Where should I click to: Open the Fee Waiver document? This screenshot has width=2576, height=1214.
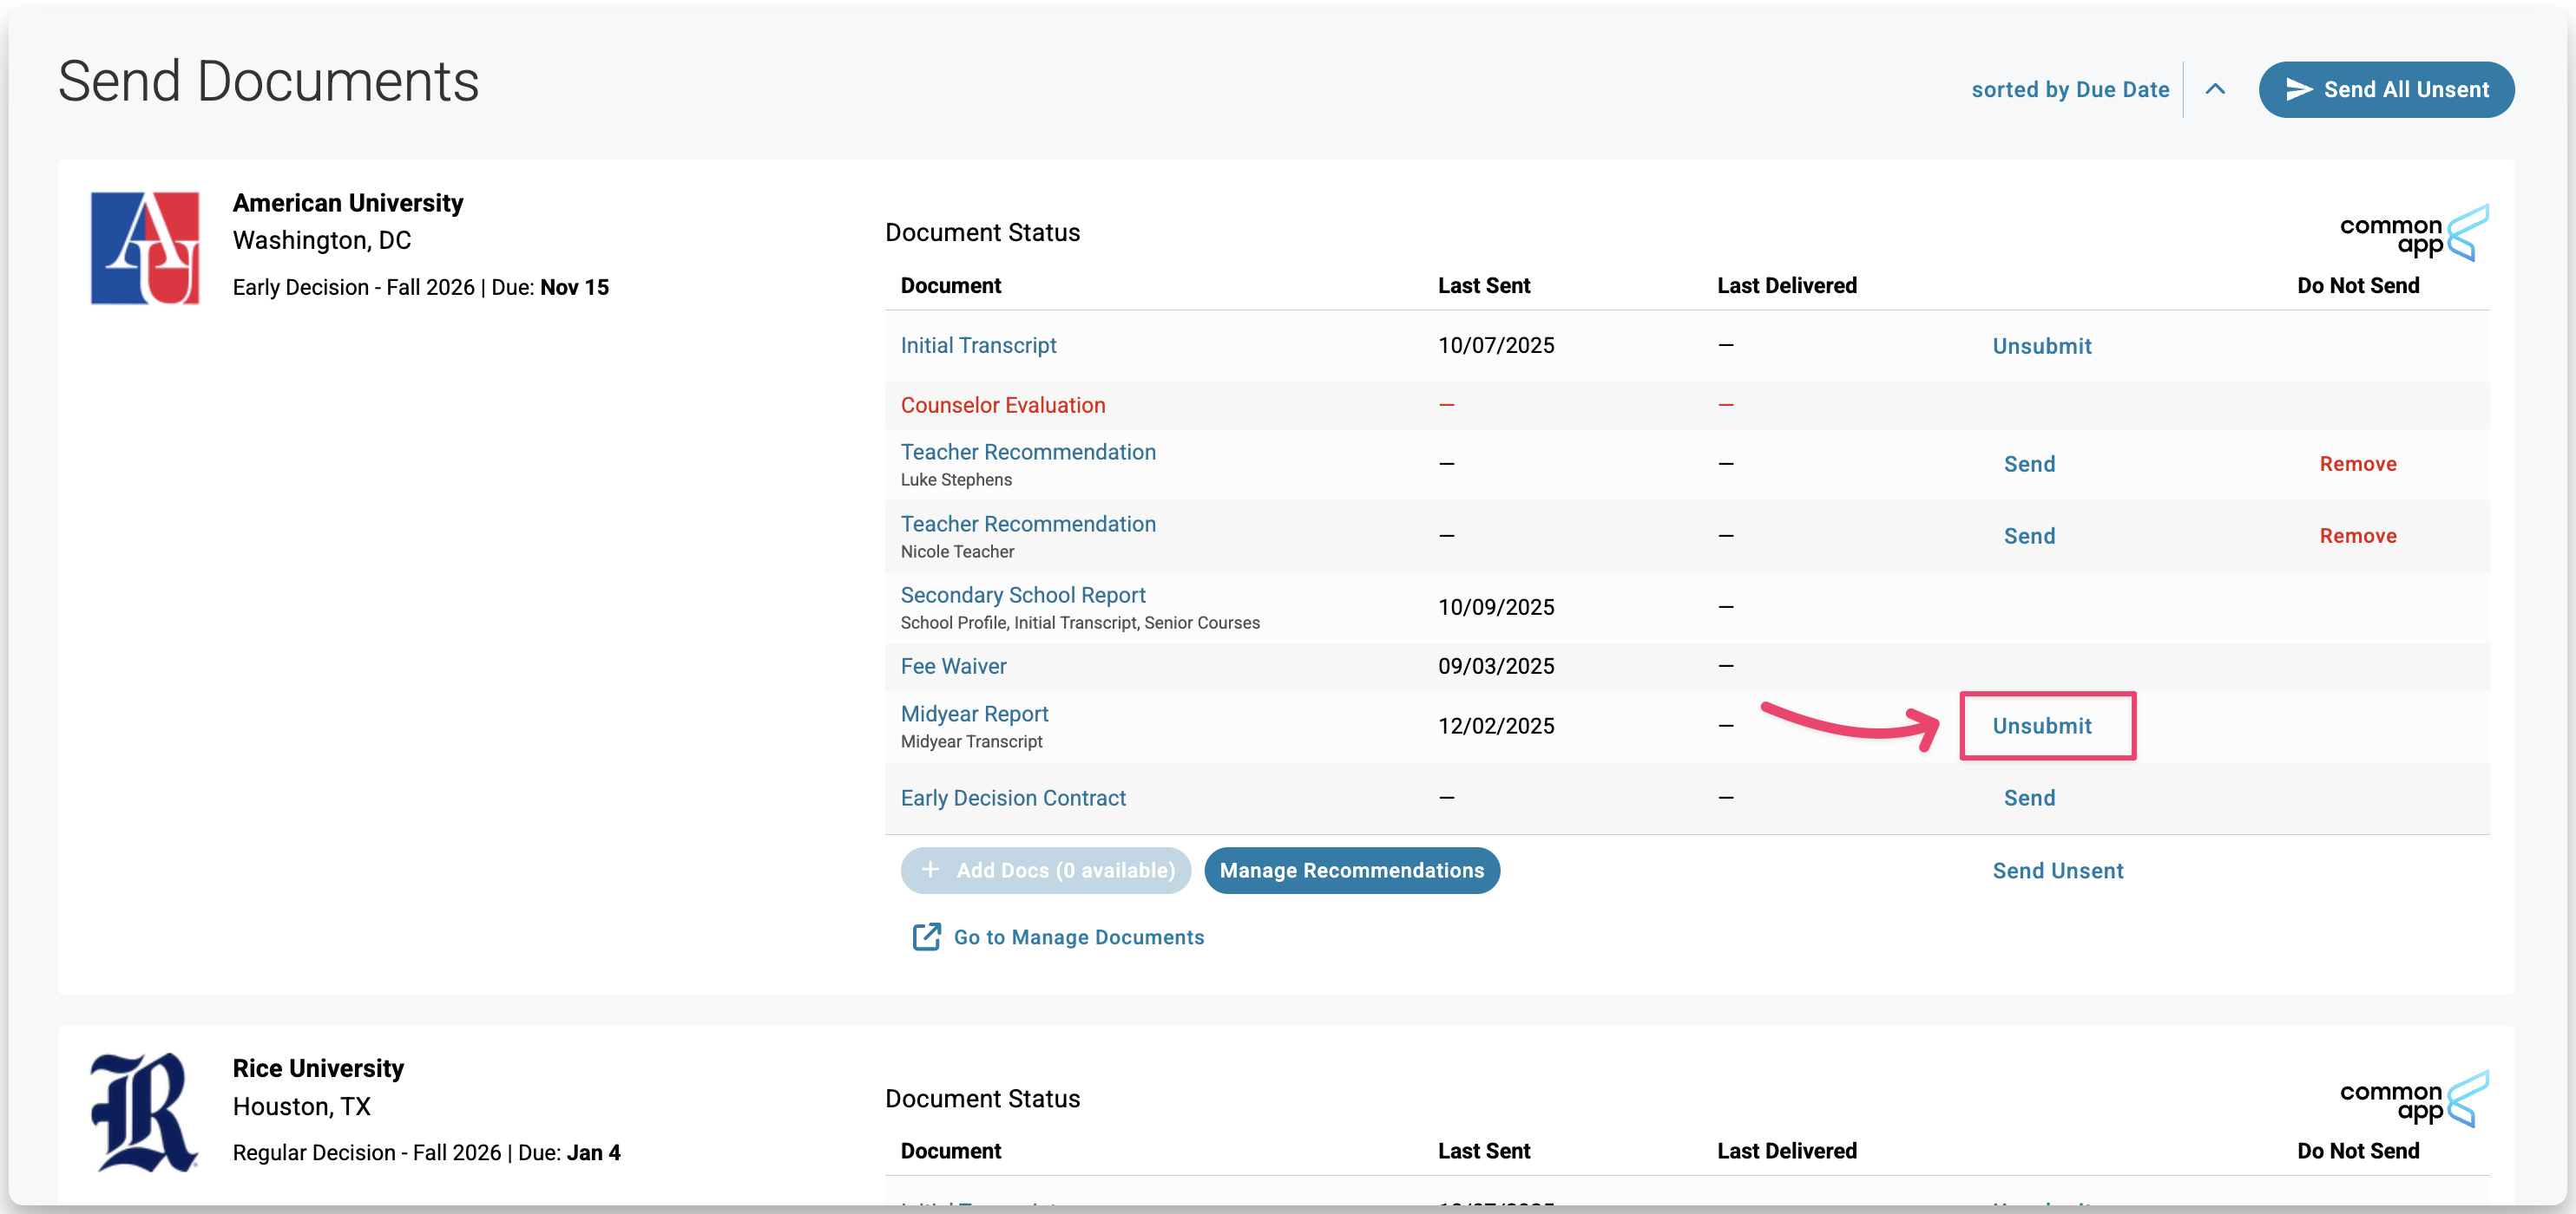(x=953, y=665)
